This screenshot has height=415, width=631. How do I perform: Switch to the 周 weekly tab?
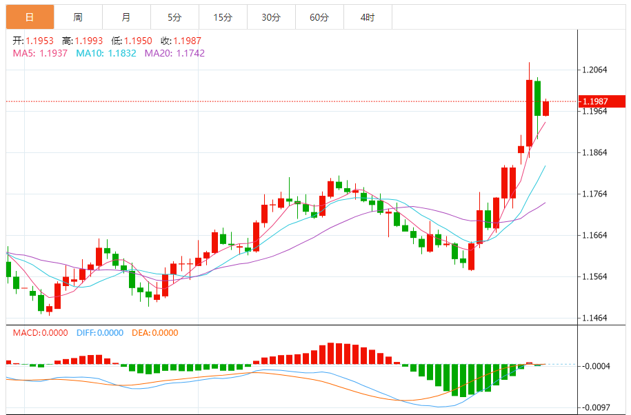click(78, 17)
